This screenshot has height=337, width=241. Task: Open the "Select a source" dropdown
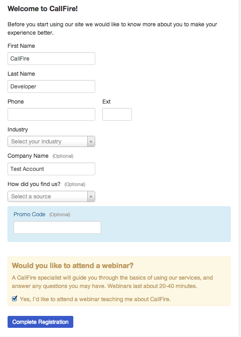pos(47,196)
